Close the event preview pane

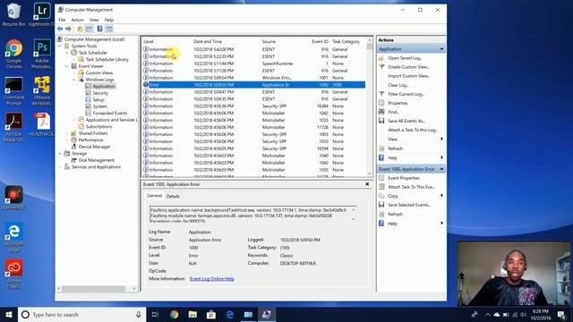click(367, 184)
